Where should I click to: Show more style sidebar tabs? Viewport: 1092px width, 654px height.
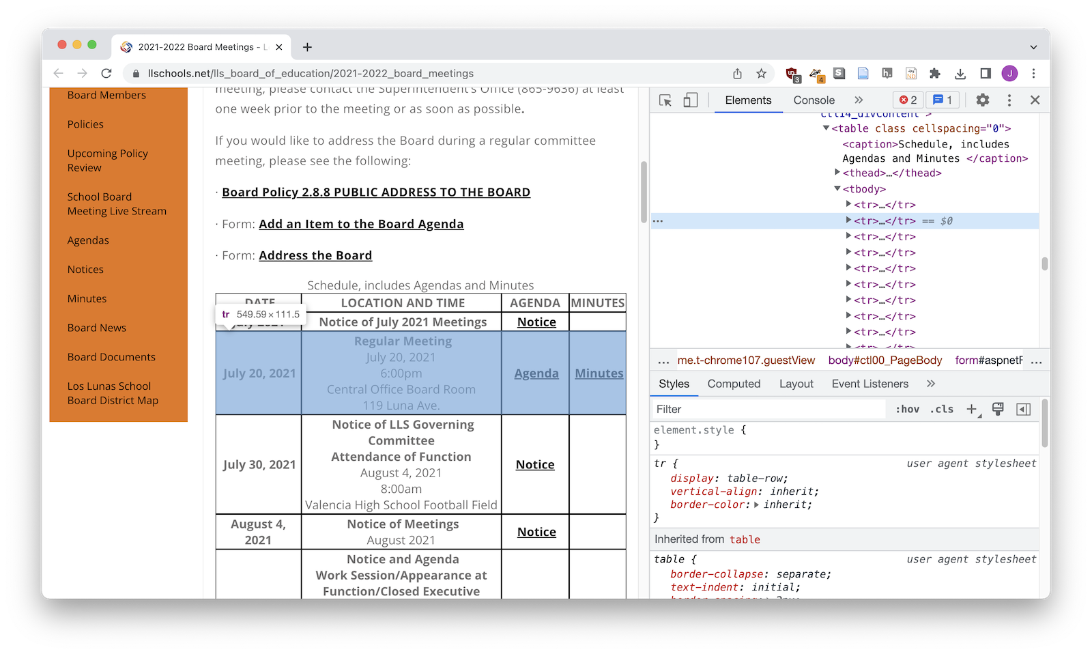pyautogui.click(x=931, y=384)
